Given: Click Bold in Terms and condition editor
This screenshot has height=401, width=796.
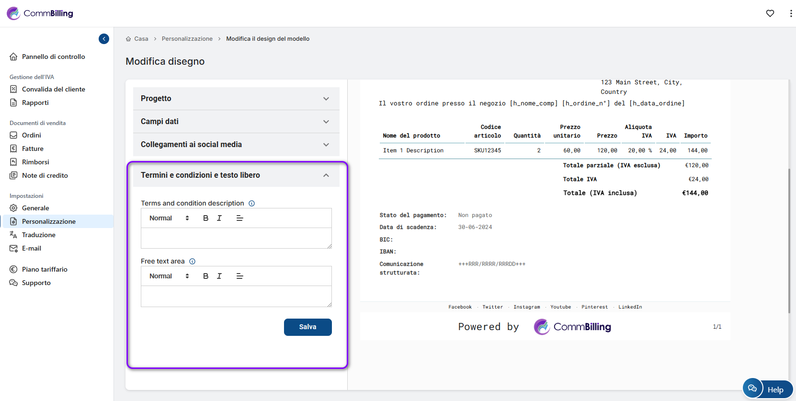Looking at the screenshot, I should point(205,218).
